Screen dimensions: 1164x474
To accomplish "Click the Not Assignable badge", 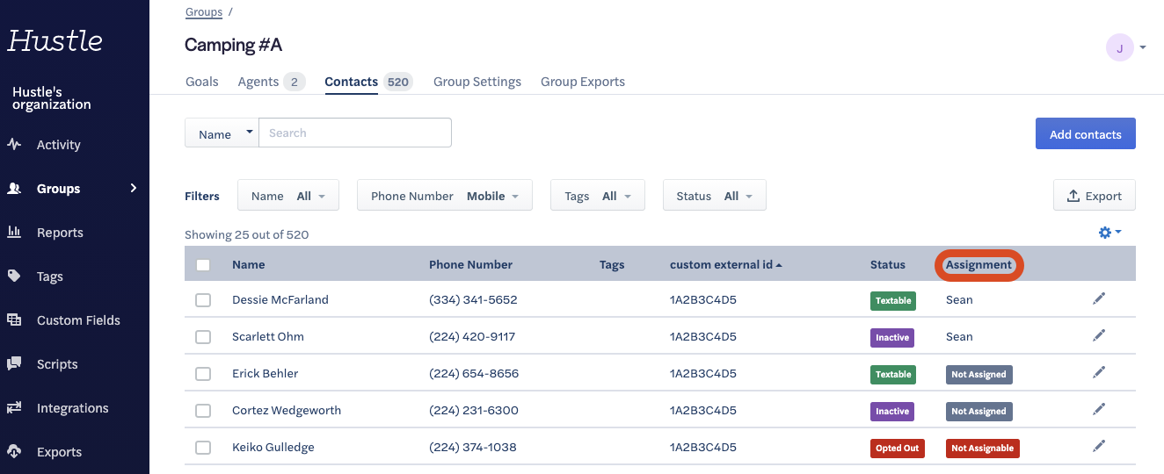I will [983, 448].
